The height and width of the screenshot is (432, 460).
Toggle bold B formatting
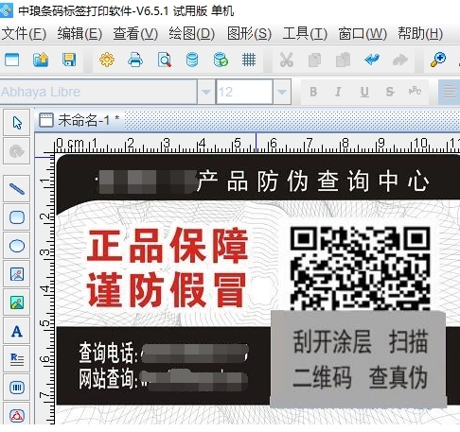pyautogui.click(x=313, y=92)
